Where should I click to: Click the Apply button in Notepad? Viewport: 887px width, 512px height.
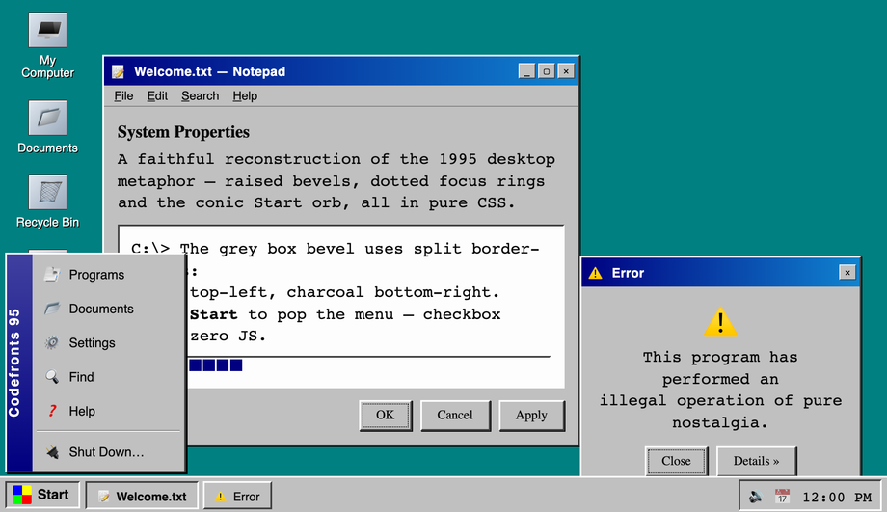pyautogui.click(x=531, y=416)
